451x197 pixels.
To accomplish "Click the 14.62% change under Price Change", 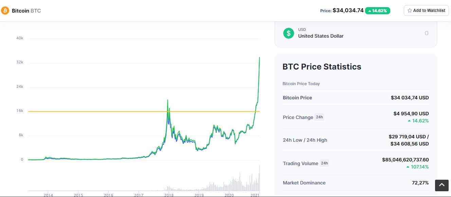I will 418,121.
